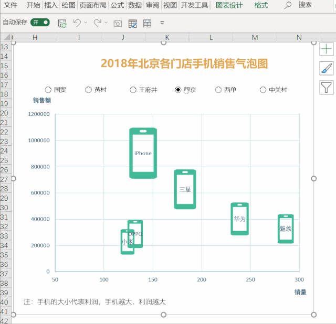The height and width of the screenshot is (324, 336).
Task: Switch to the 开始 ribbon tab
Action: (x=33, y=5)
